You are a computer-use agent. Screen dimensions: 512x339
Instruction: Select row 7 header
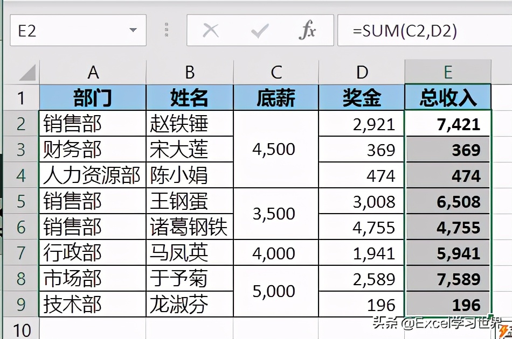click(x=21, y=252)
